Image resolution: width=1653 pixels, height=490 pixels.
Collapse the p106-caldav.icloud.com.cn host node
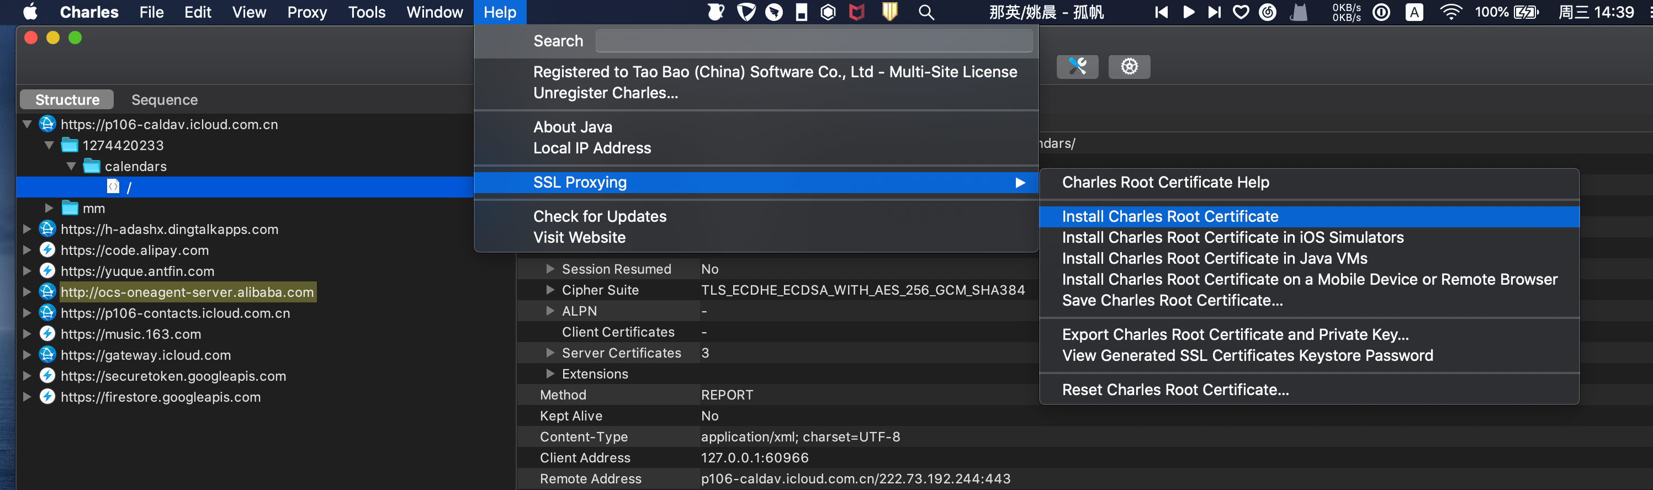(27, 124)
